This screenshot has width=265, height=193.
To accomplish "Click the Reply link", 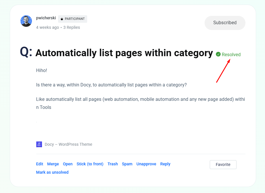I will pyautogui.click(x=165, y=164).
